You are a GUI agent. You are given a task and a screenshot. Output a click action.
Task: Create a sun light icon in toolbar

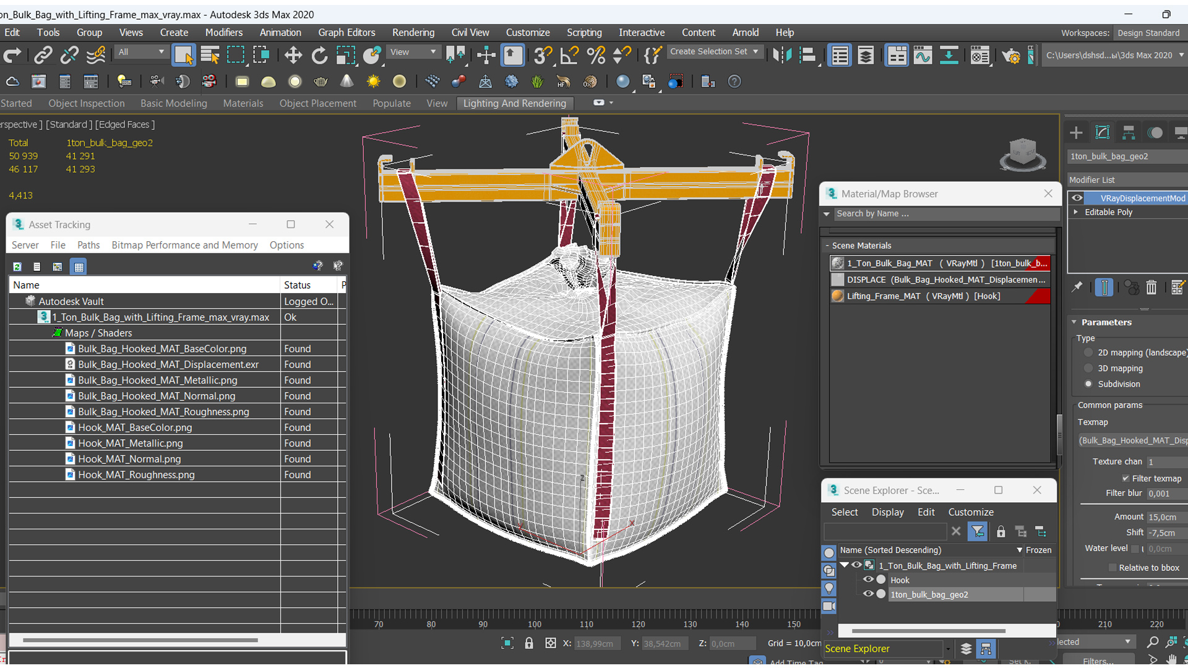click(x=373, y=82)
